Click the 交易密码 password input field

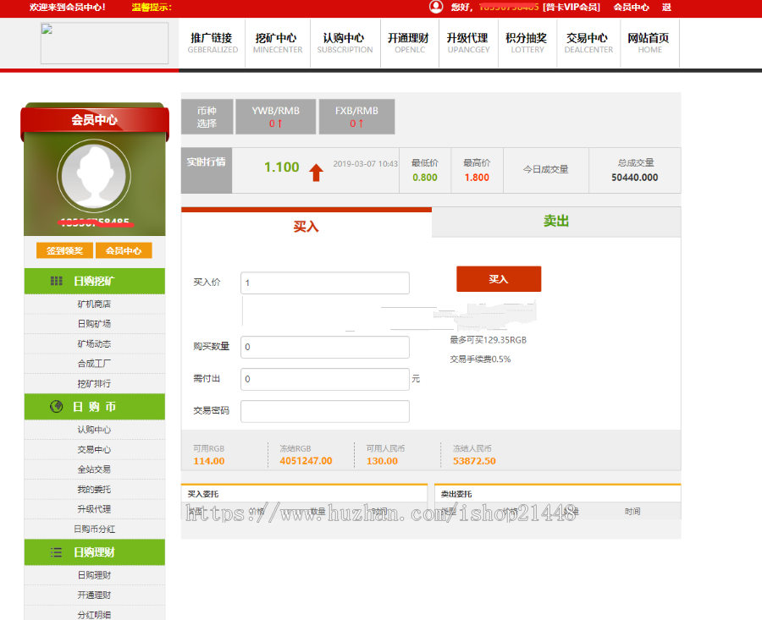tap(324, 411)
